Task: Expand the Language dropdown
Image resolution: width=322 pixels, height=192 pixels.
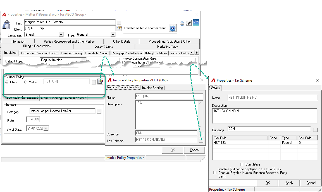Action: click(x=61, y=35)
